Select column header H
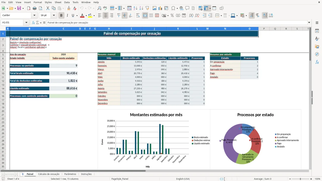The height and width of the screenshot is (181, 322). (x=109, y=29)
